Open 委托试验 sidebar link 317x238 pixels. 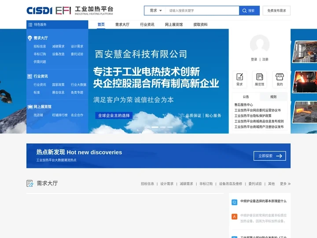click(77, 54)
